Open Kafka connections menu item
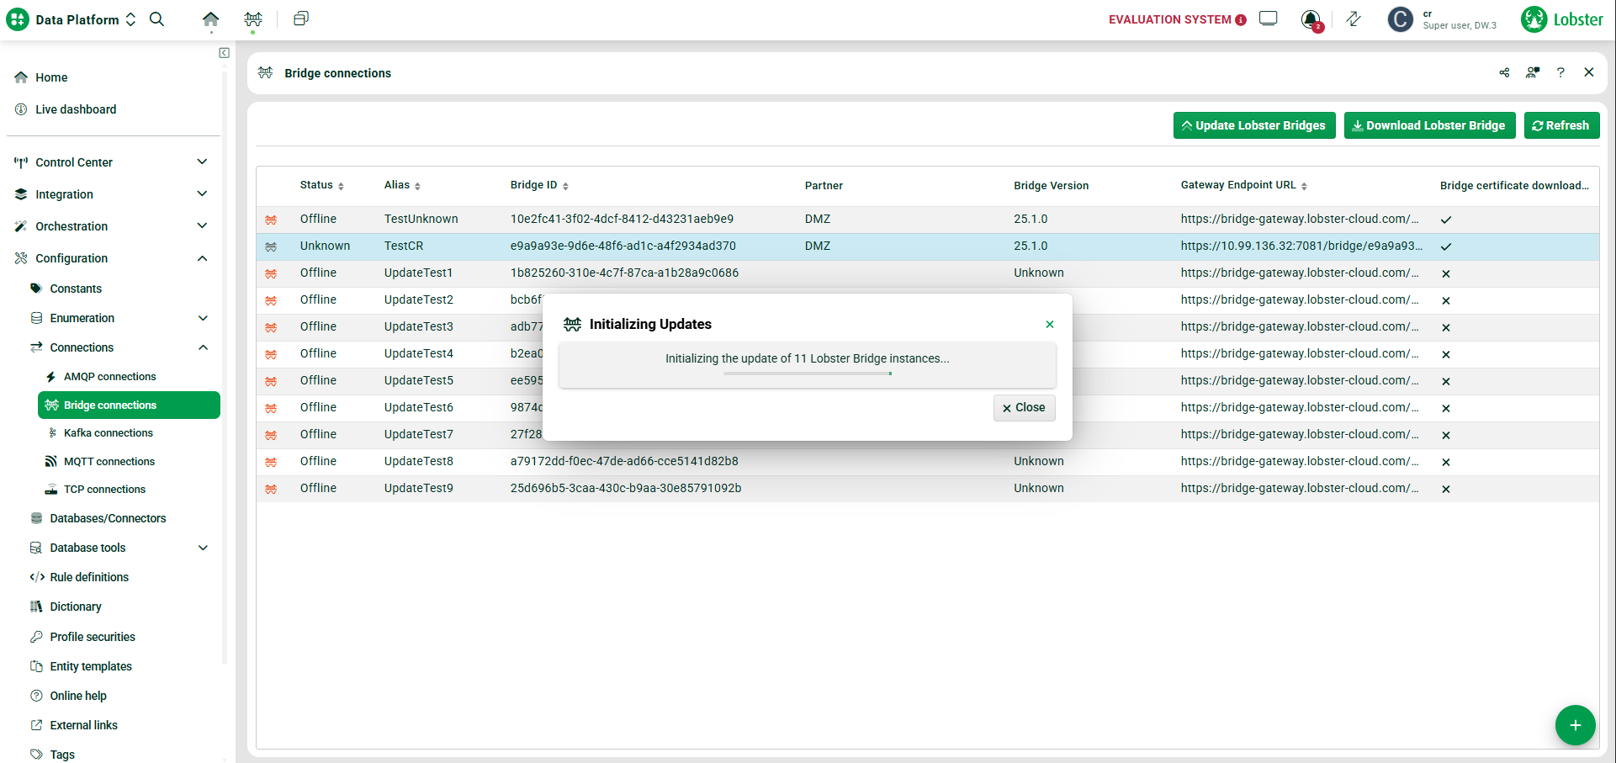This screenshot has height=763, width=1616. tap(109, 433)
